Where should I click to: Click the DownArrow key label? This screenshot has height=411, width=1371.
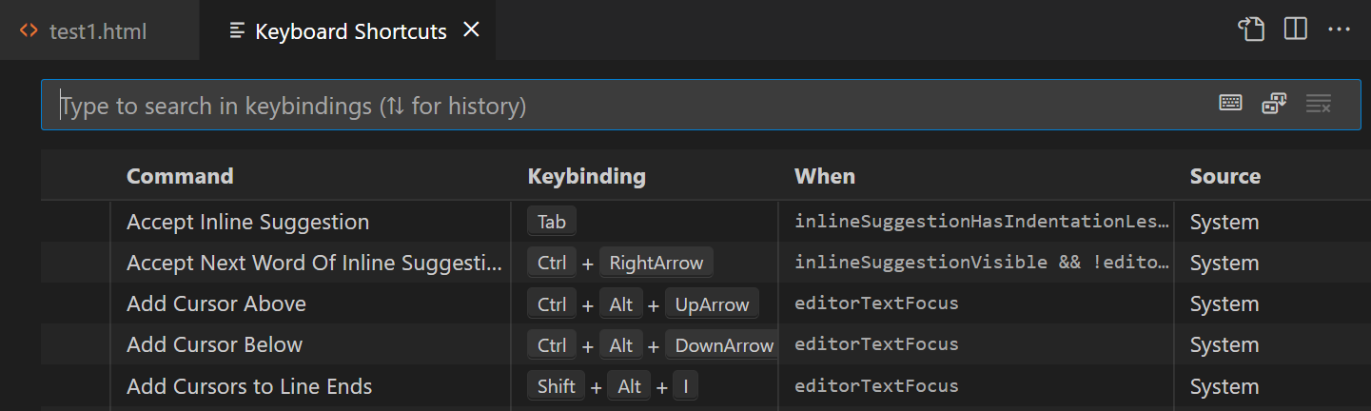pos(722,345)
